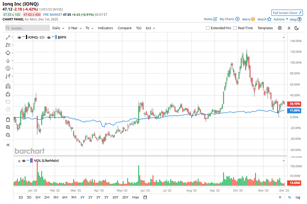Click the black IONQ series color swatch
Viewport: 307px width, 204px height.
pos(26,37)
